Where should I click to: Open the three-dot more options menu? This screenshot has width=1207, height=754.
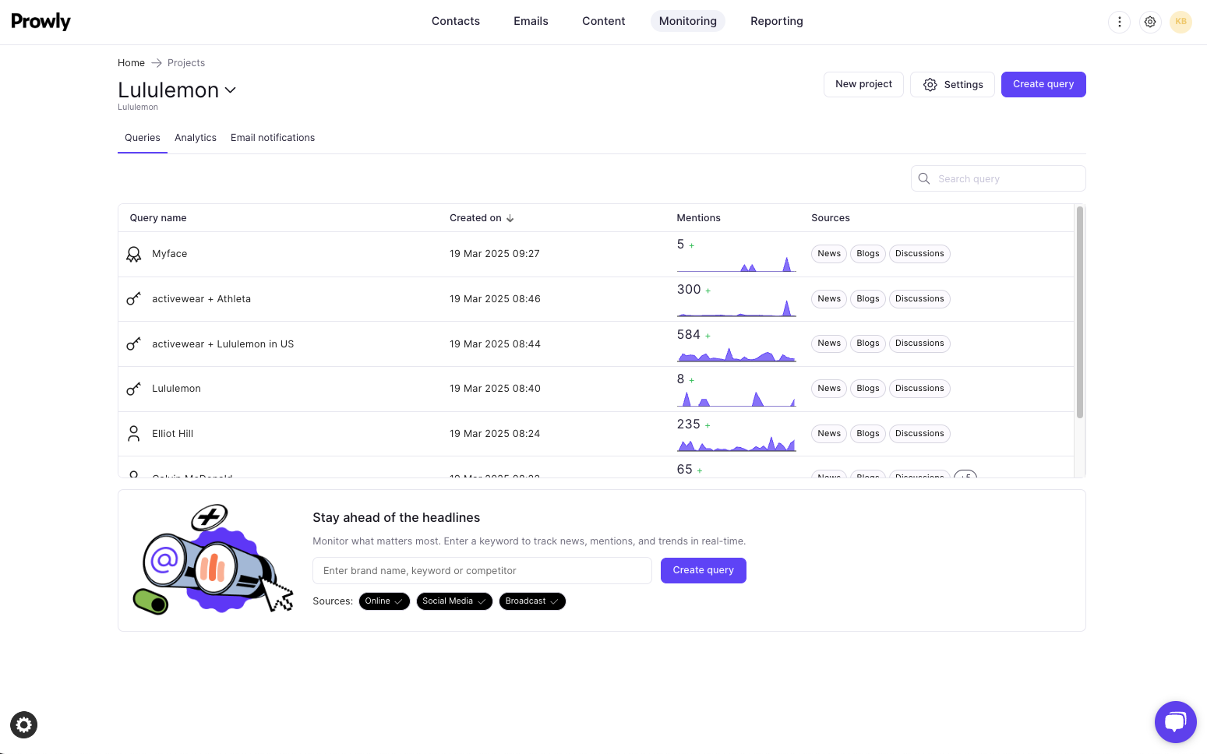(1119, 22)
